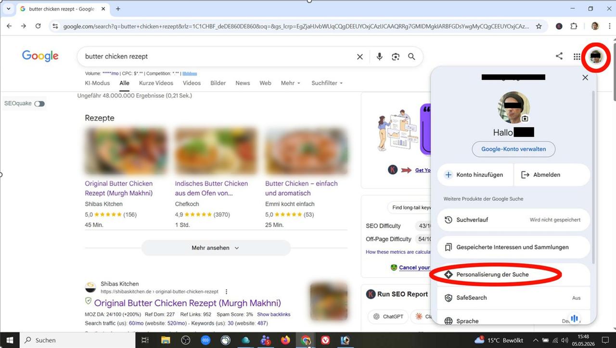Click the Google logo
Screen dimensions: 616x348
(40, 56)
